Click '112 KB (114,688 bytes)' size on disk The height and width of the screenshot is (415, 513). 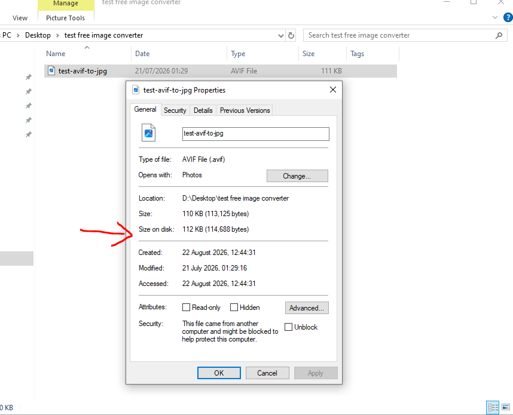coord(215,229)
